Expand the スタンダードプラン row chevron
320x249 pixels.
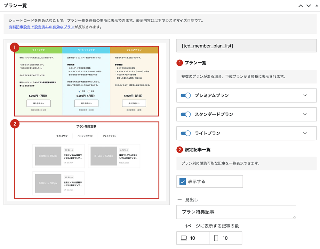[305, 114]
